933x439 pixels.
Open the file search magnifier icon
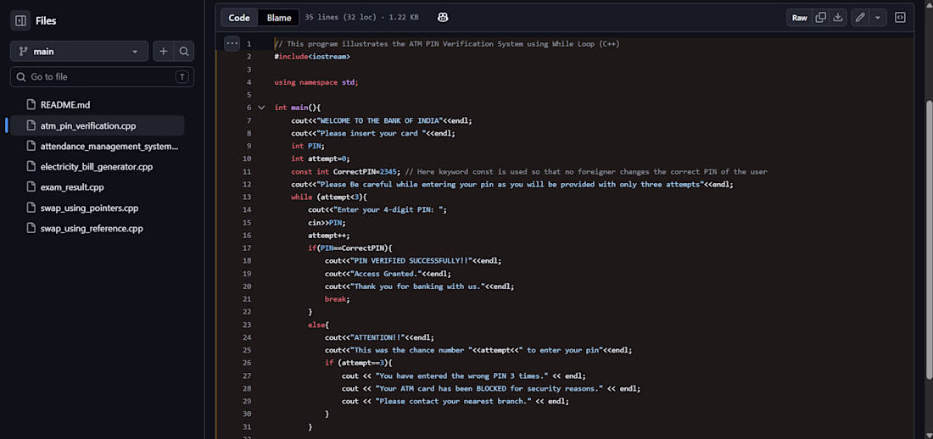tap(184, 52)
